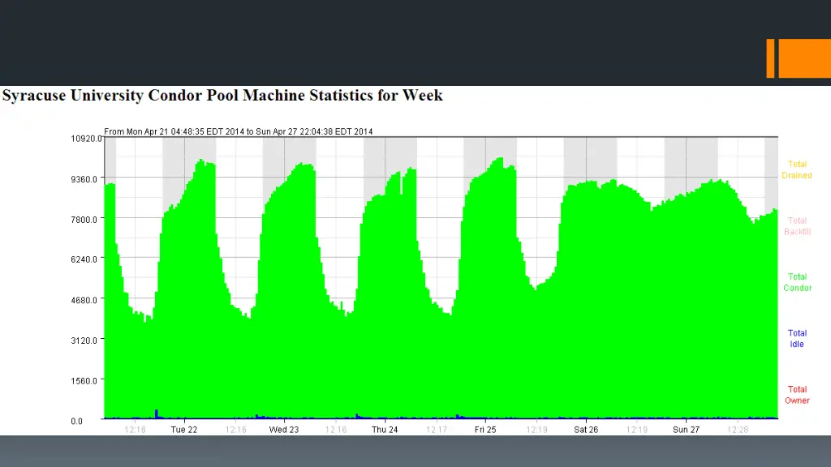
Task: Select the 4680.0 y-axis value
Action: click(84, 300)
